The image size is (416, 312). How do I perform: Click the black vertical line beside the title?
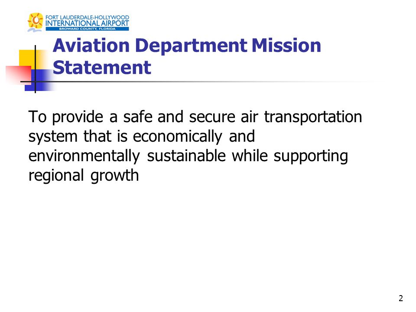(x=35, y=69)
